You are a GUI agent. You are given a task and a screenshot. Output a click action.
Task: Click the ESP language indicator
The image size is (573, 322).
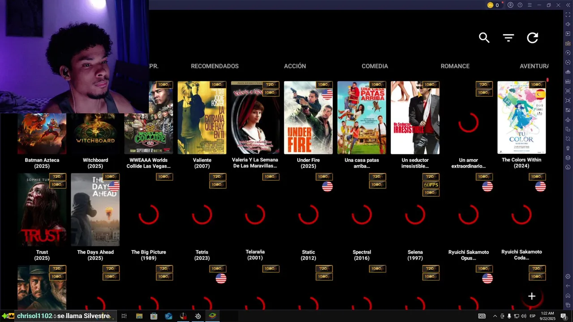click(x=533, y=316)
